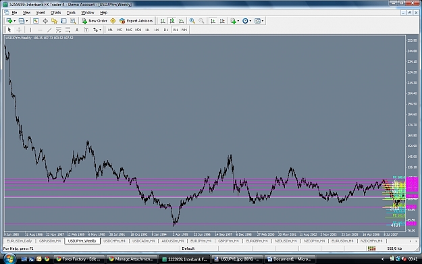The height and width of the screenshot is (264, 422).
Task: Toggle the Expert Advisors button
Action: (x=136, y=21)
